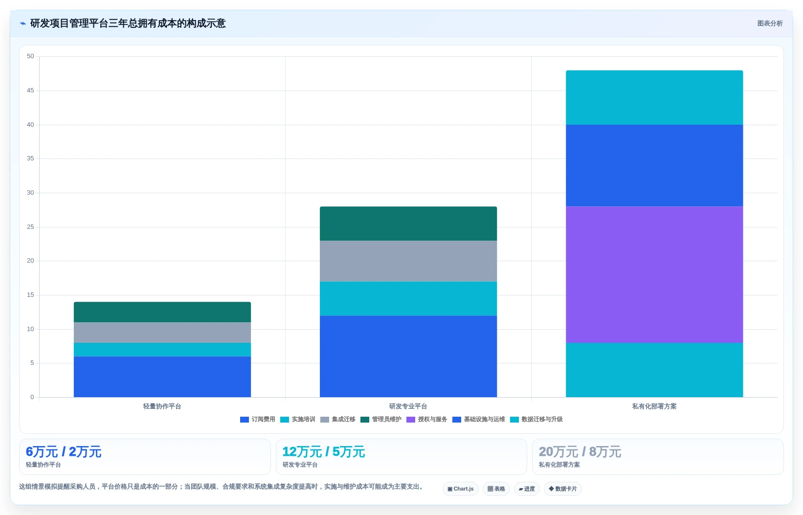Click the 研发专业平台 x-axis label
Screen dimensions: 803x515
pyautogui.click(x=408, y=406)
